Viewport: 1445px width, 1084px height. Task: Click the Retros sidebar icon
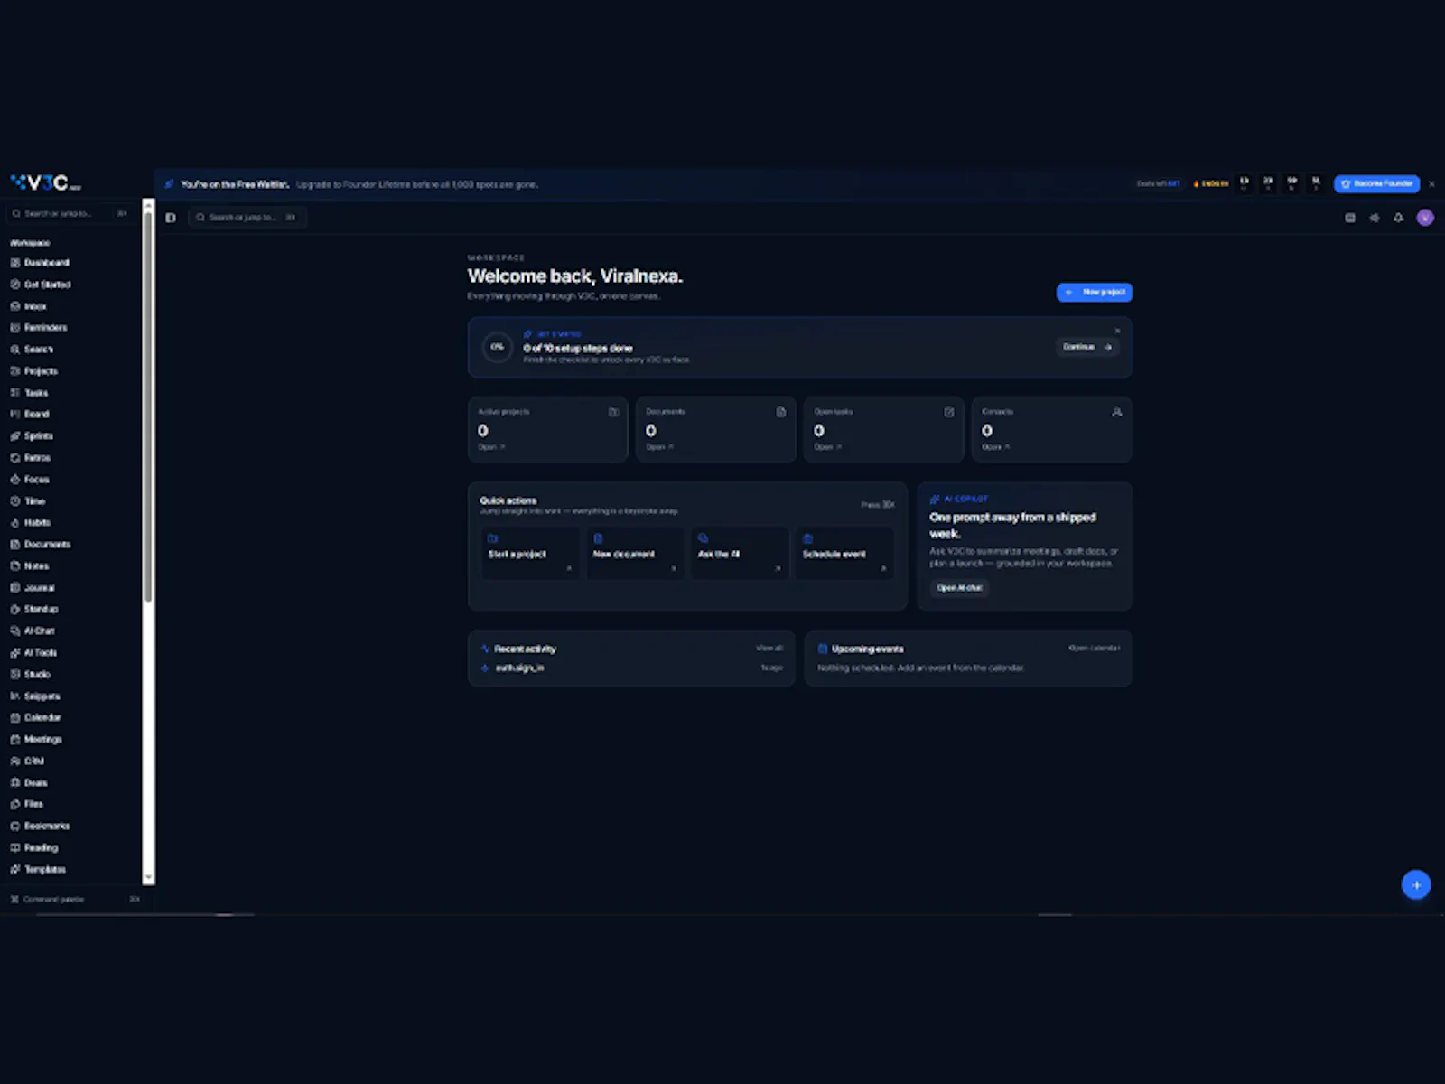click(14, 458)
